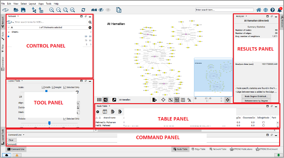
Task: Create new network from selection icon
Action: pyautogui.click(x=119, y=10)
